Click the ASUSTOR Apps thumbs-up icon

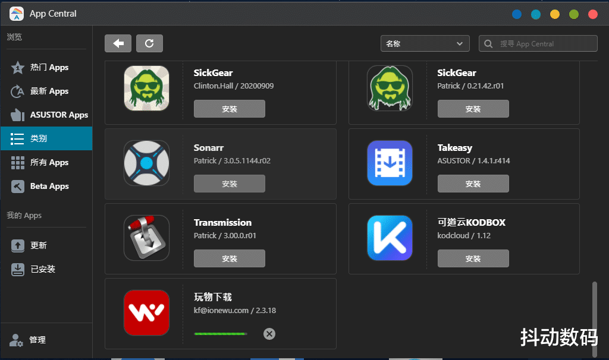point(17,115)
